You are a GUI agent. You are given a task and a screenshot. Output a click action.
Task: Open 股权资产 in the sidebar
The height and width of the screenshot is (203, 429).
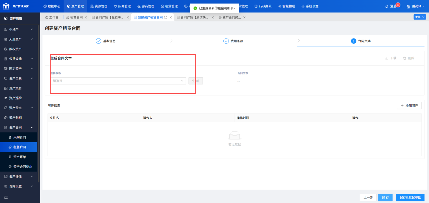coord(19,49)
